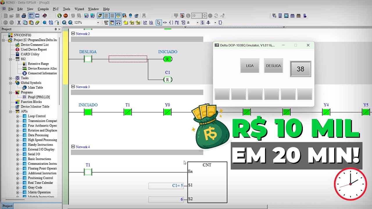
Task: Click the lightbulb simulator icon
Action: point(130,16)
